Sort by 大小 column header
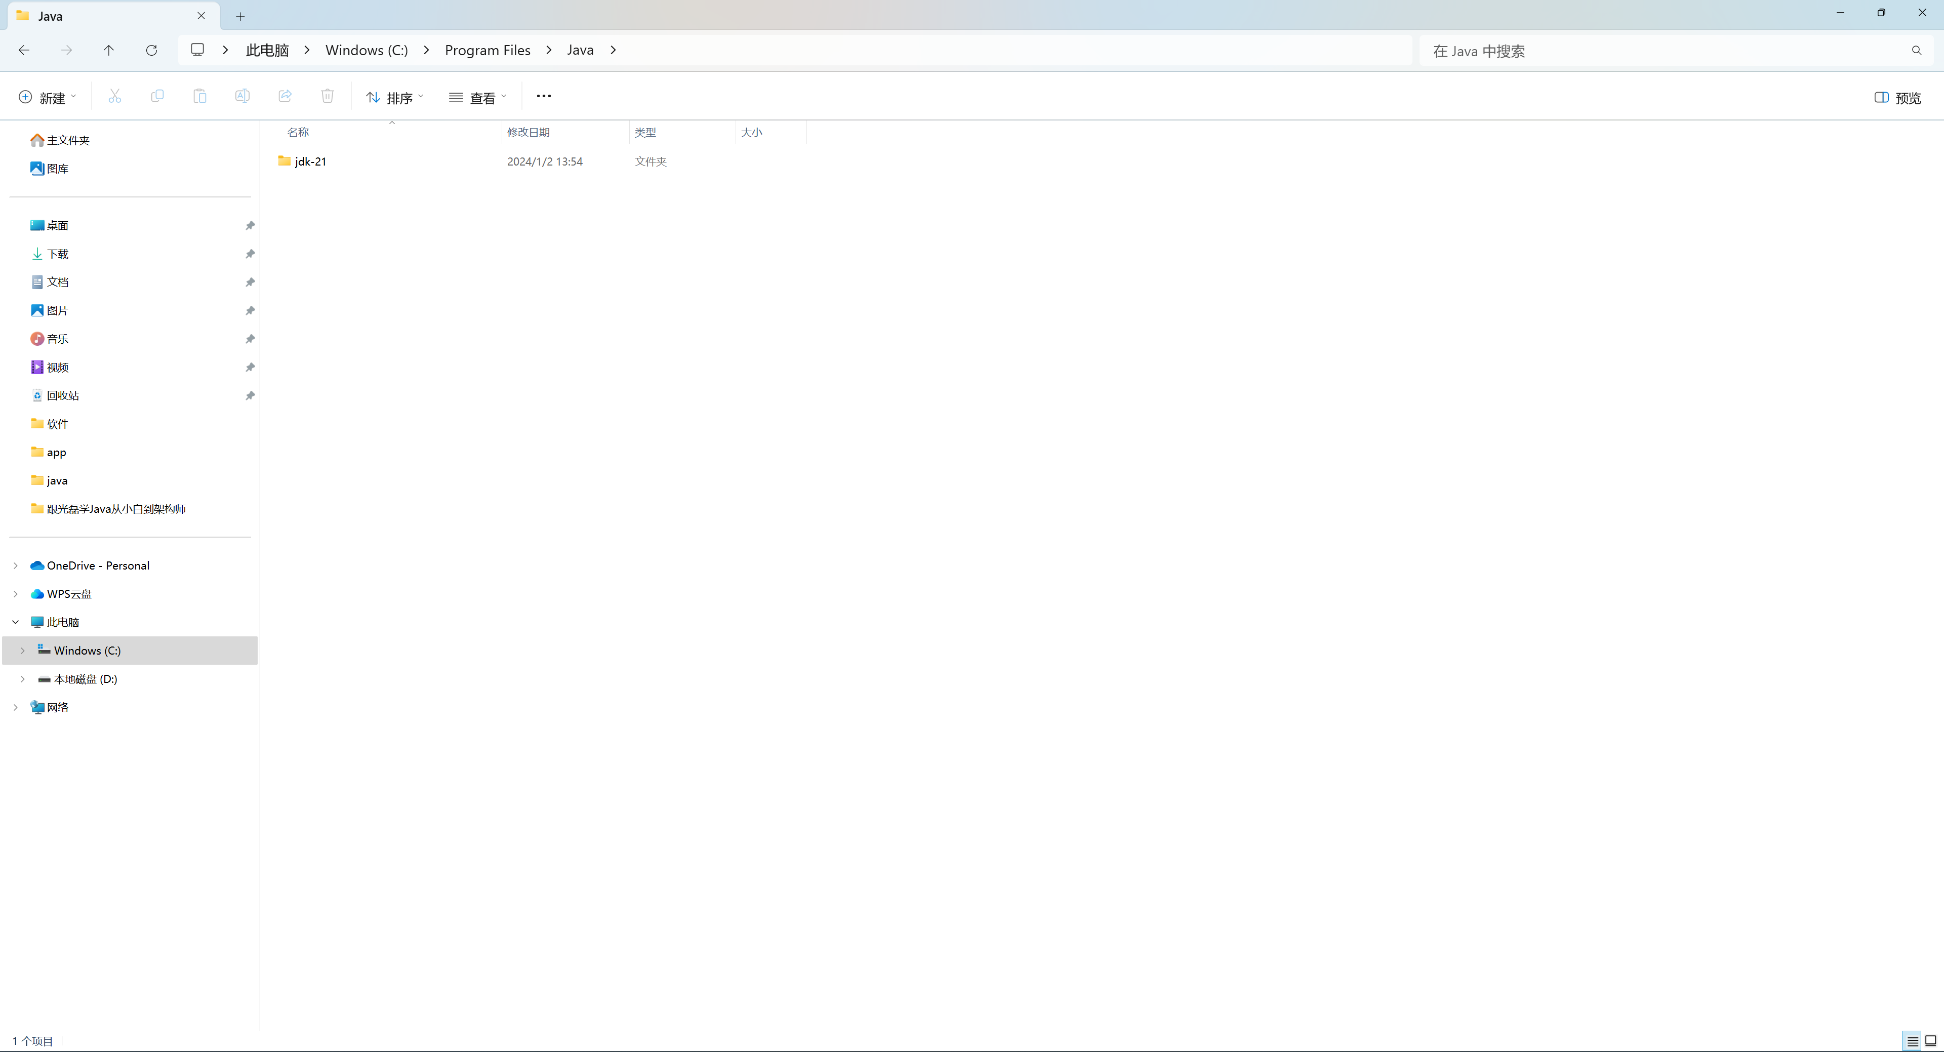1944x1052 pixels. pyautogui.click(x=752, y=132)
